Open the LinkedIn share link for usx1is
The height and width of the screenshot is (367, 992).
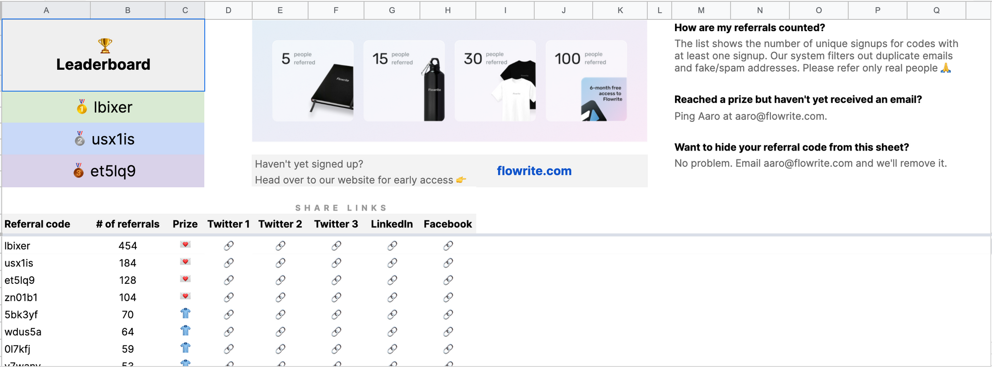[x=392, y=263]
